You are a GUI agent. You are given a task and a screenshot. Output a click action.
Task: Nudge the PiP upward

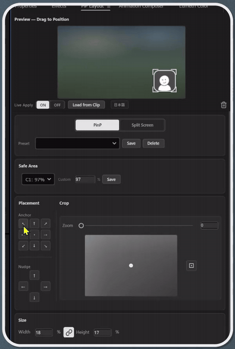[34, 275]
